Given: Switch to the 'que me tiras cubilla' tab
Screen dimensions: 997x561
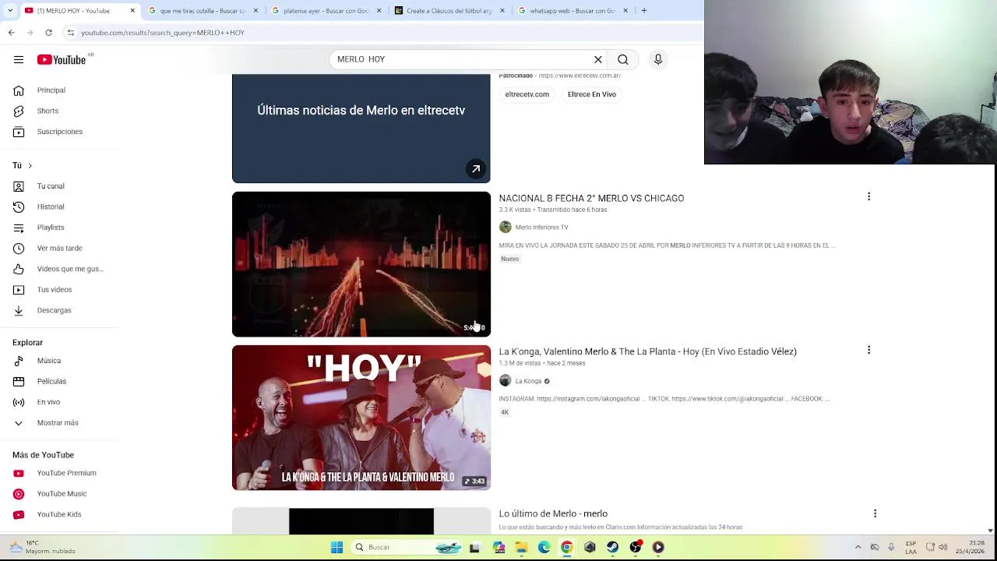Looking at the screenshot, I should [203, 11].
